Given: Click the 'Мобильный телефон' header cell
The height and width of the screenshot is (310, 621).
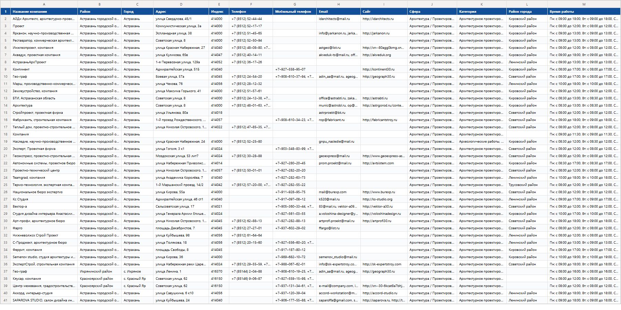Looking at the screenshot, I should (295, 12).
